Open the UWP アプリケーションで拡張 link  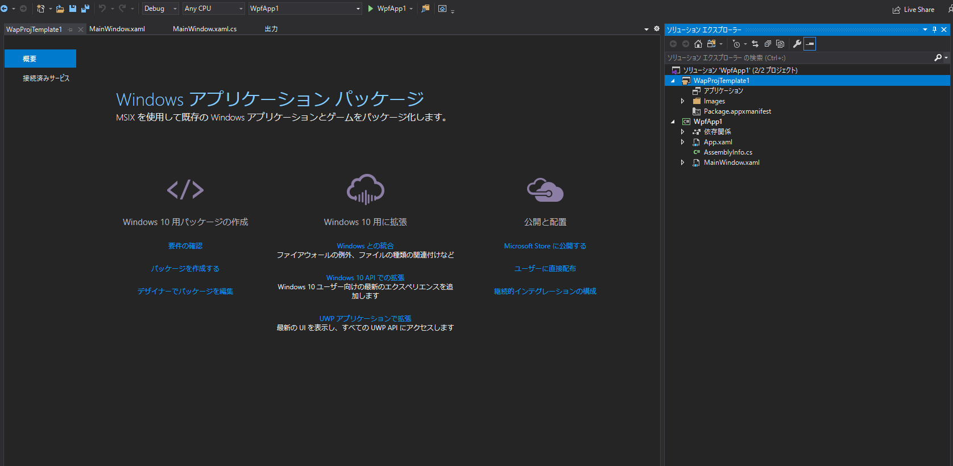coord(366,319)
